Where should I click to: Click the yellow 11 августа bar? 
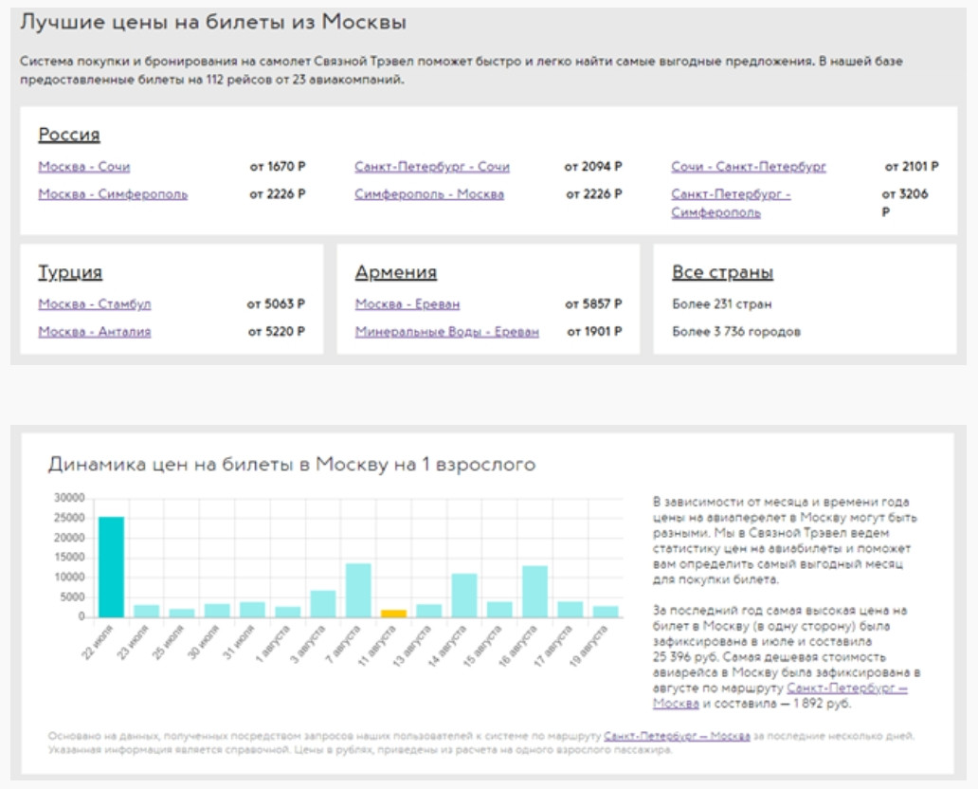click(393, 613)
